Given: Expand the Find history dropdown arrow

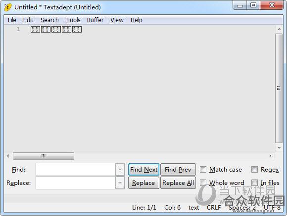Looking at the screenshot, I should pyautogui.click(x=120, y=170).
